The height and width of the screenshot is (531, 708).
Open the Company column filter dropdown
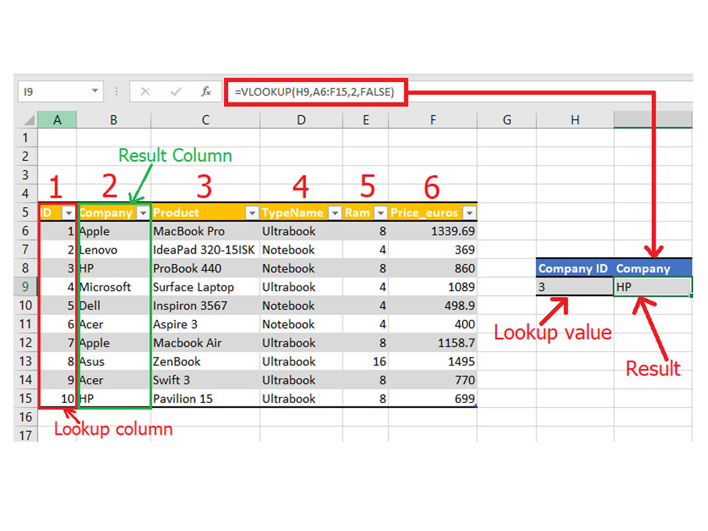pos(143,212)
